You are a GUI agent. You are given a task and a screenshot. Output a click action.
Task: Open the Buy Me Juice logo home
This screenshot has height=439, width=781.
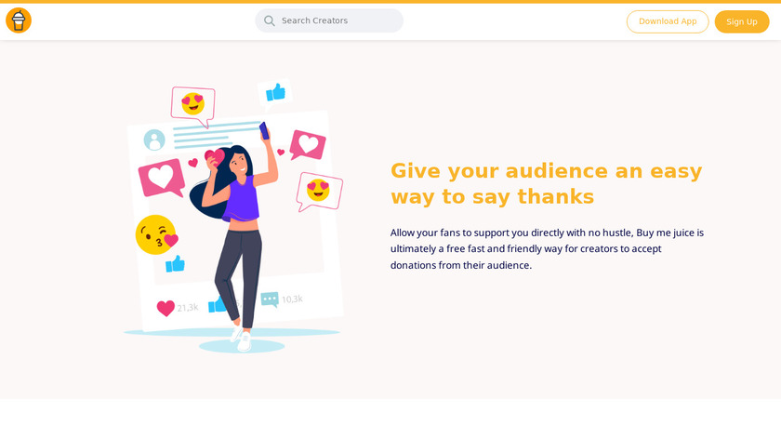19,20
